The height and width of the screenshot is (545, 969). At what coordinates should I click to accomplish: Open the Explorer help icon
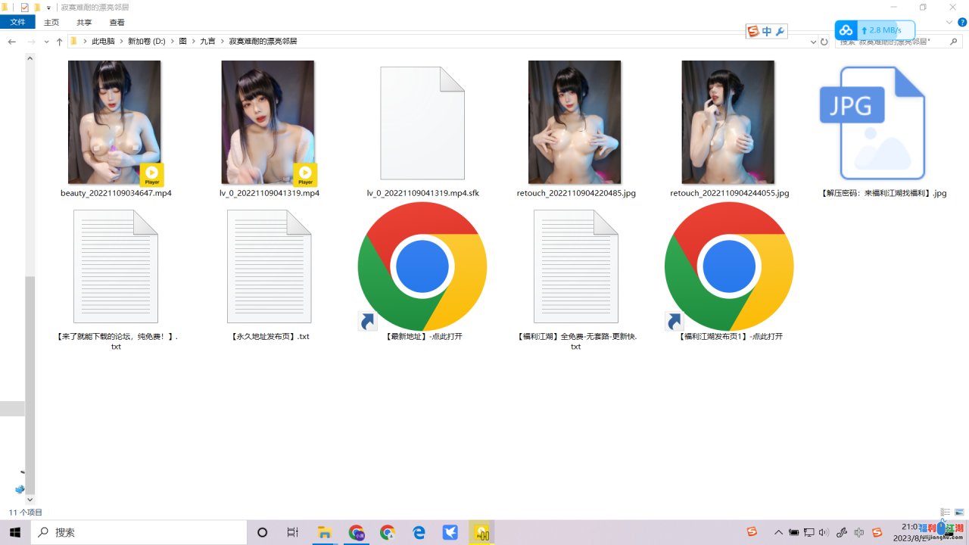[x=962, y=23]
